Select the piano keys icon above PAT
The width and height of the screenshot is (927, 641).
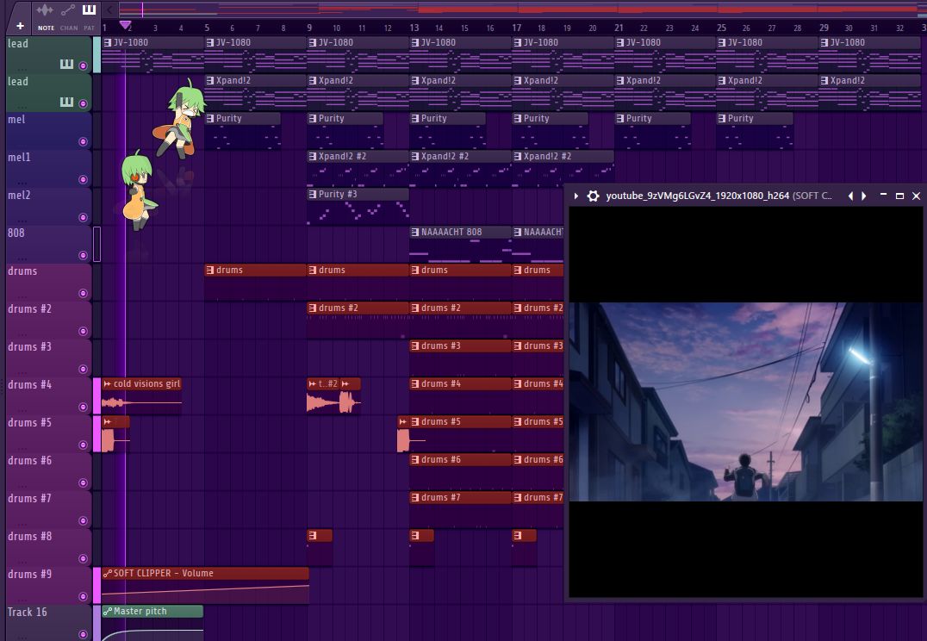click(x=90, y=9)
